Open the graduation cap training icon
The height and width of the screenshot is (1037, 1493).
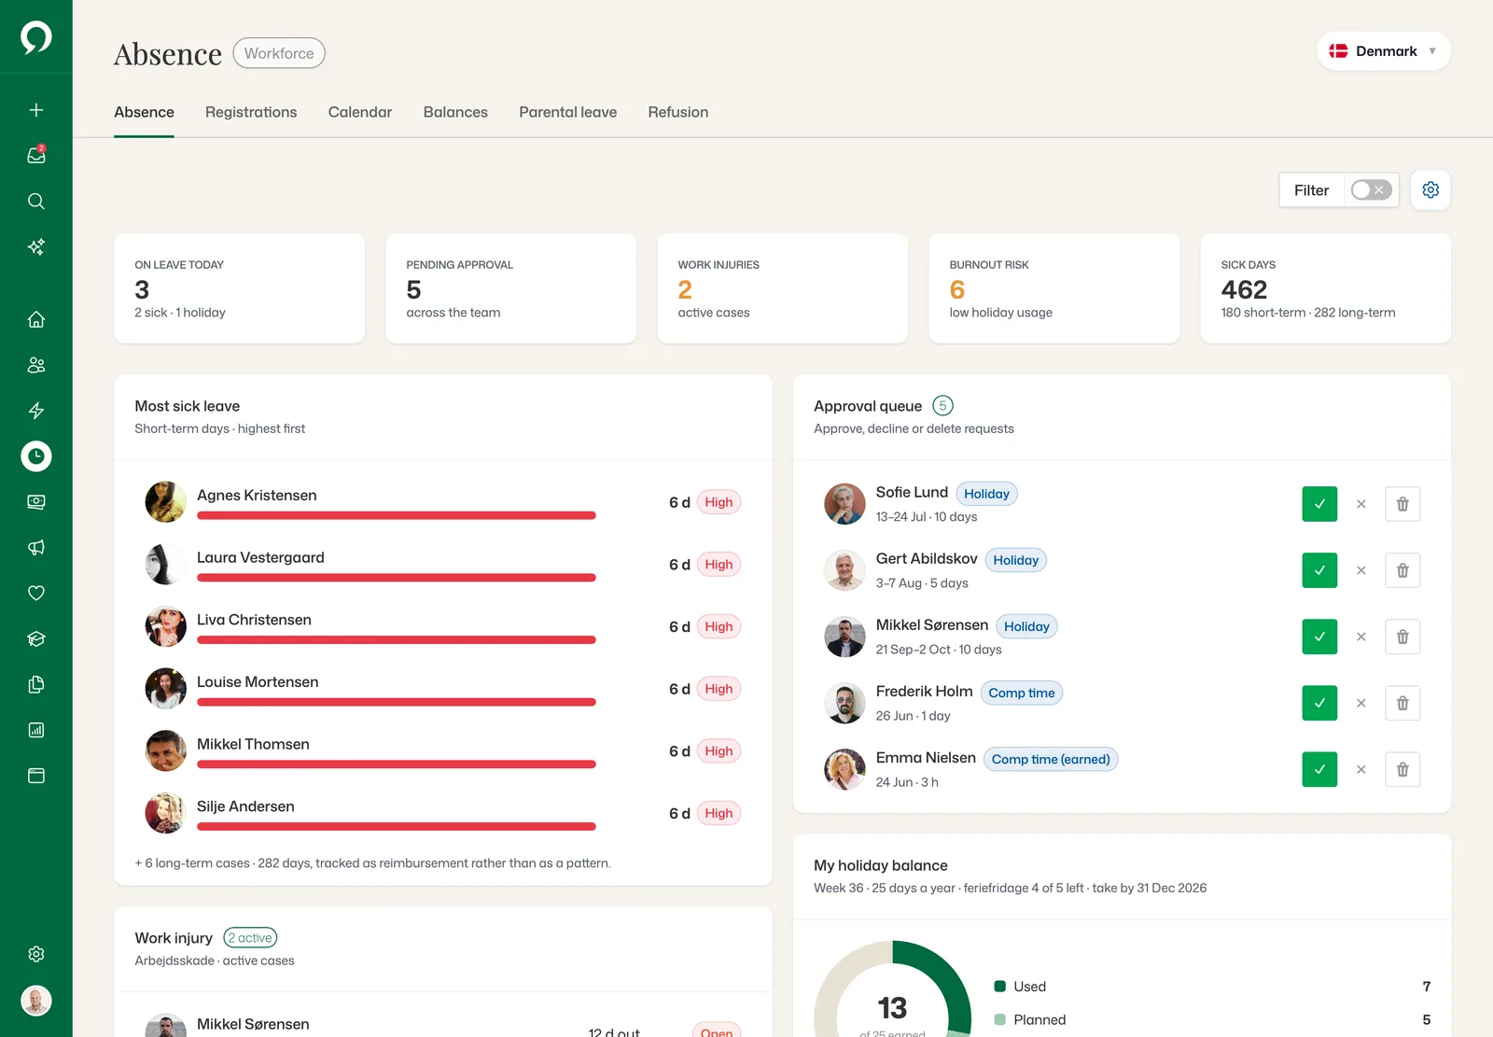coord(36,638)
